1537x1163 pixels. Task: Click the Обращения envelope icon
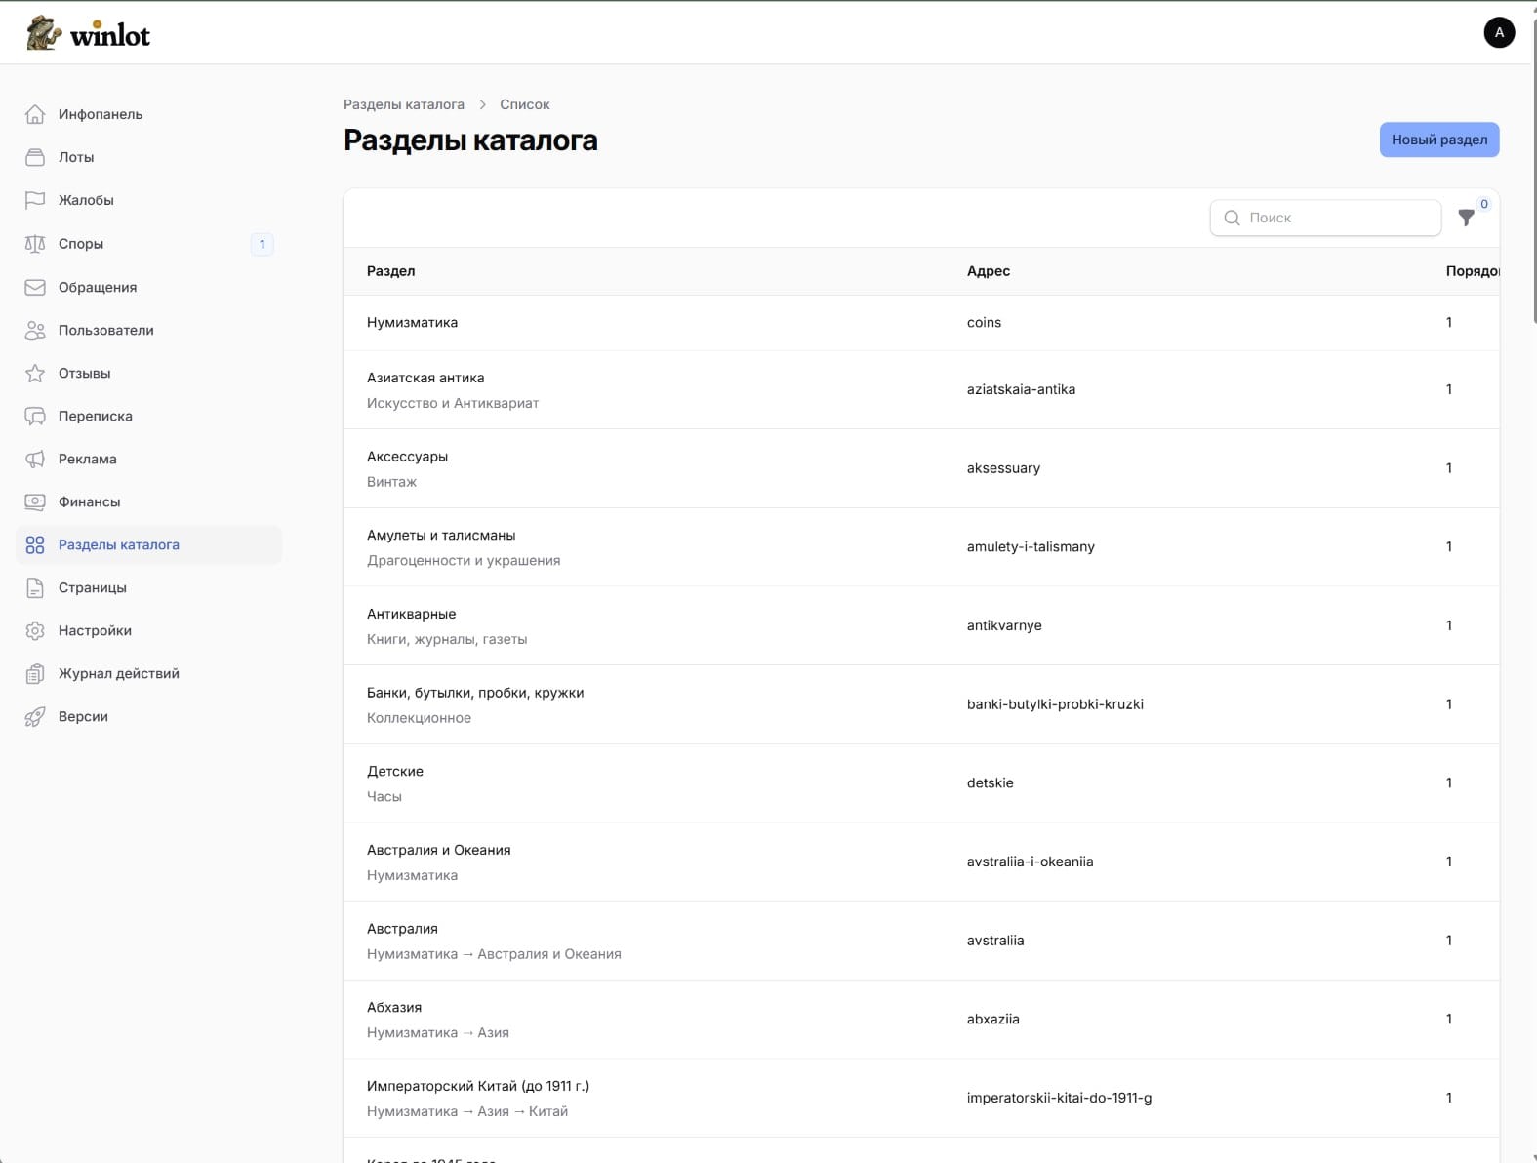click(35, 287)
